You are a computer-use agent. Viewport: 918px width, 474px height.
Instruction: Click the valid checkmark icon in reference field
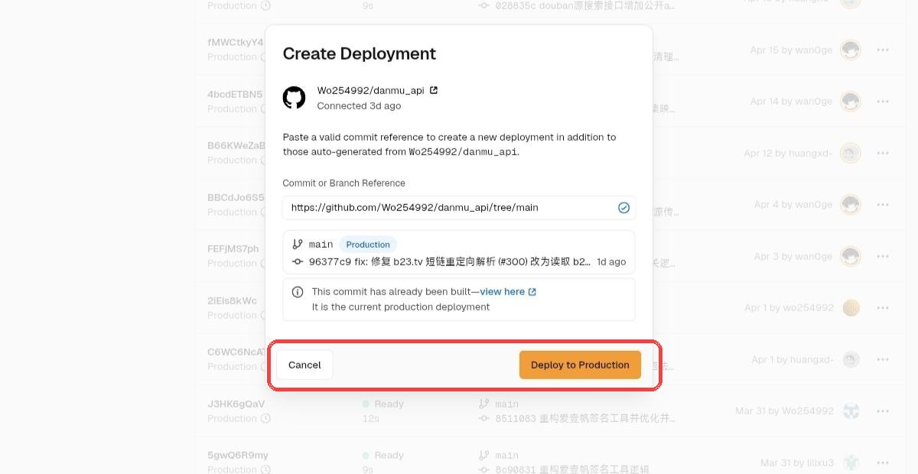point(623,207)
